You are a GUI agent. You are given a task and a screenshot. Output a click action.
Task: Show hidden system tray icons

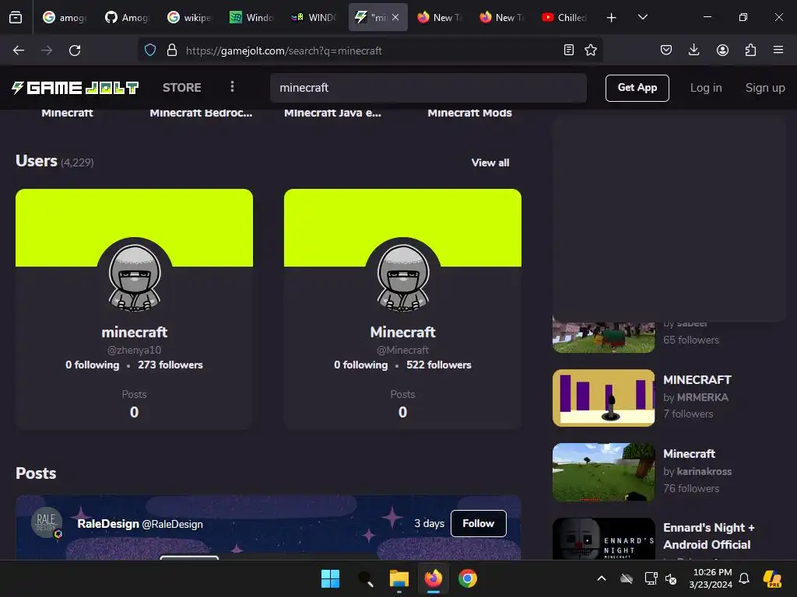[x=602, y=578]
